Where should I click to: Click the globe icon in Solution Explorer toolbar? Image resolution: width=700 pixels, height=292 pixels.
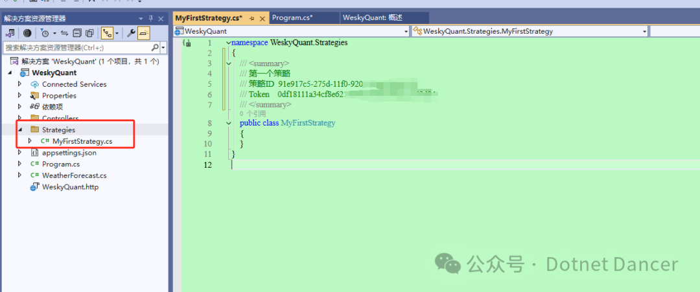[27, 33]
